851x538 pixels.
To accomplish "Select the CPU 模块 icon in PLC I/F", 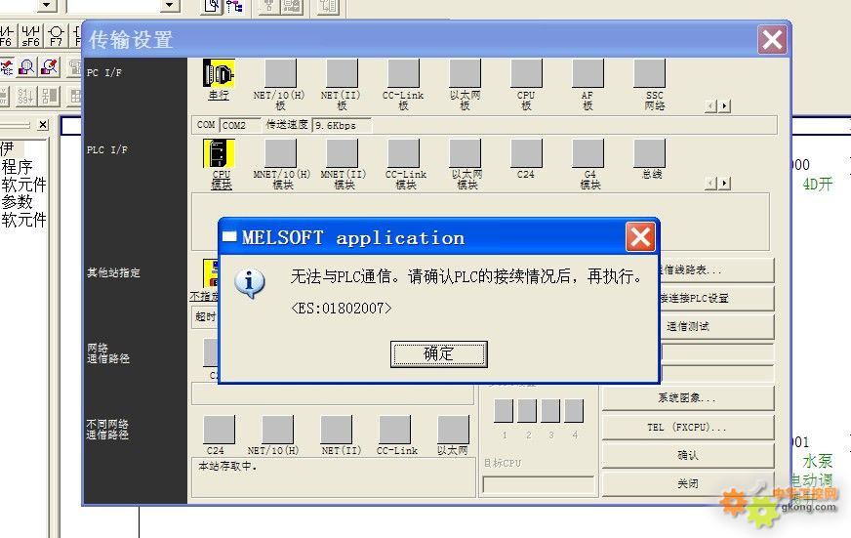I will [x=219, y=153].
